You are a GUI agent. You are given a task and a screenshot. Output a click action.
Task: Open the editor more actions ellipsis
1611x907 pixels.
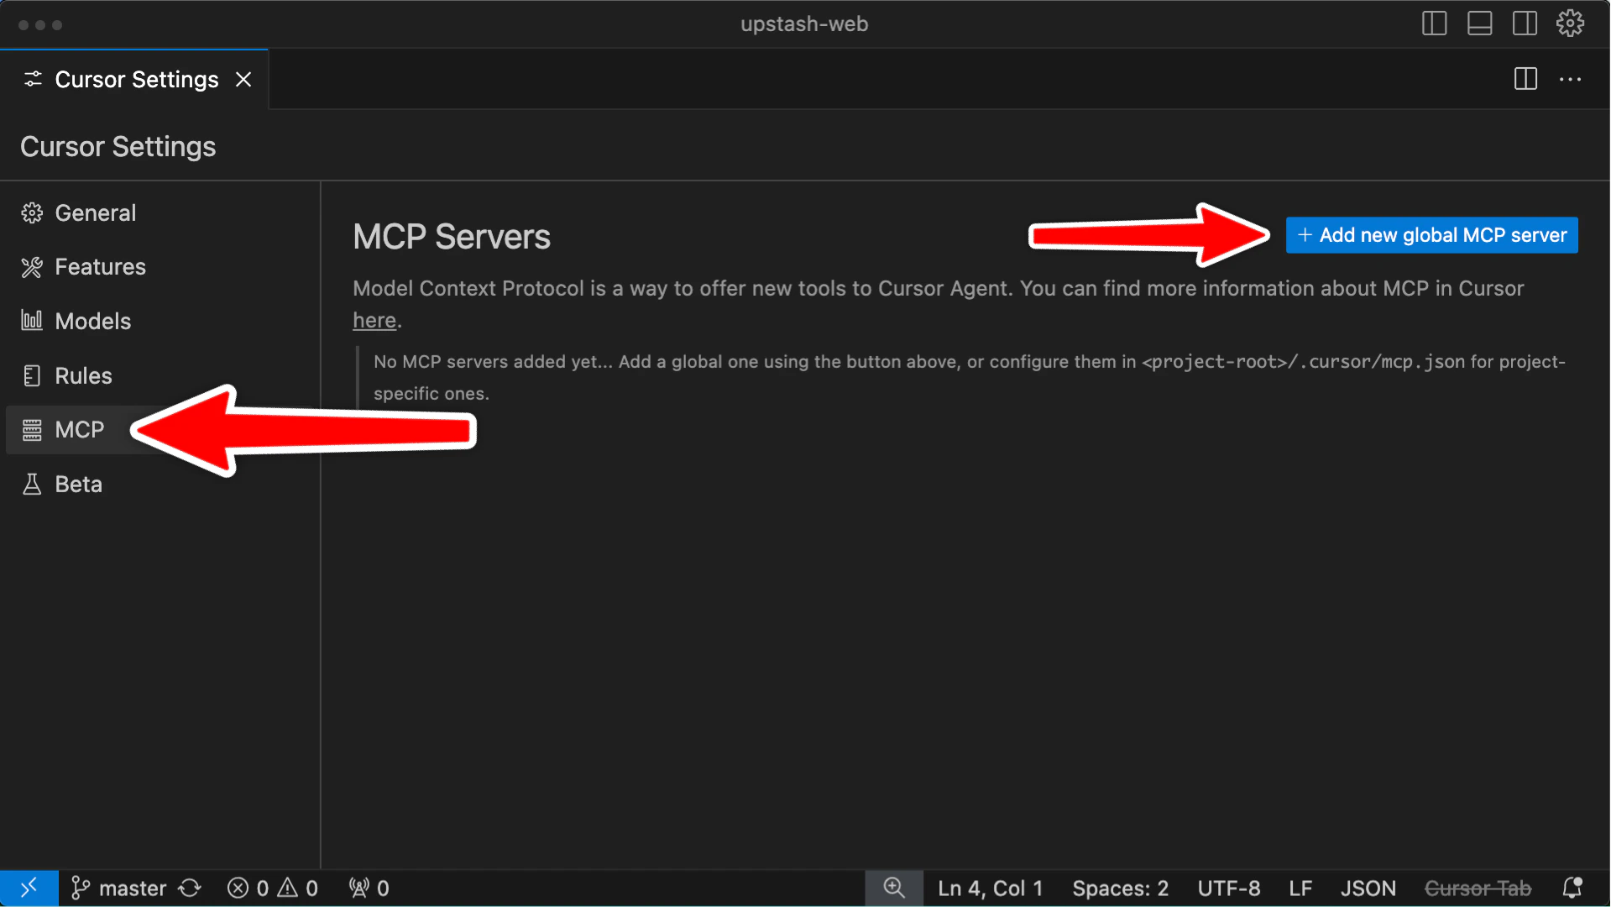coord(1570,79)
